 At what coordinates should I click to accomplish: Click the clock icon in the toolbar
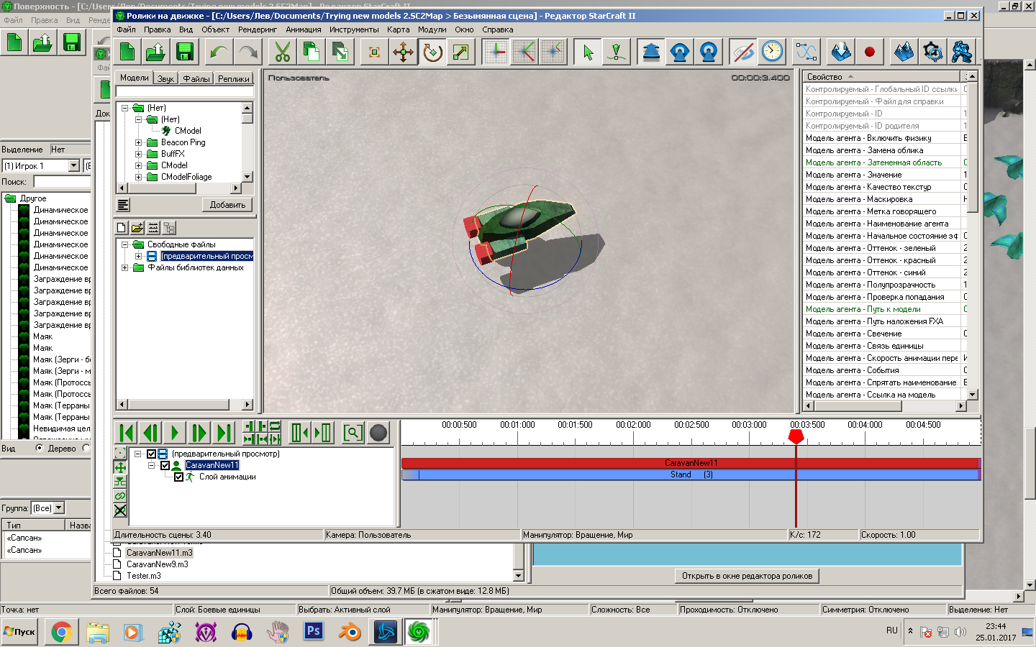[x=772, y=52]
